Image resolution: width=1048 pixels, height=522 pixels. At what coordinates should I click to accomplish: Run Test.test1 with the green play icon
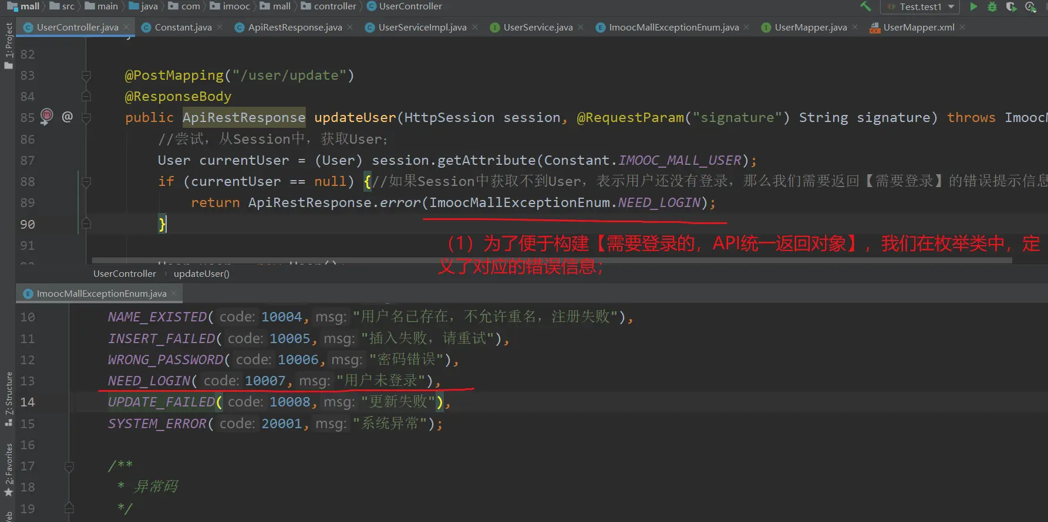coord(973,6)
